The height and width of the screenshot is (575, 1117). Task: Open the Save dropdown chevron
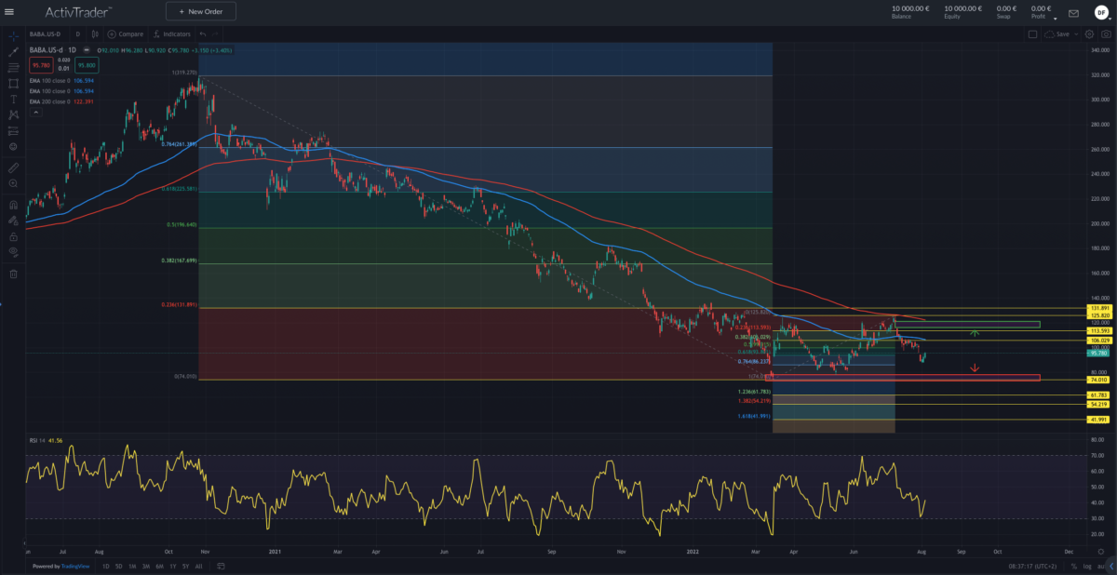[x=1076, y=34]
